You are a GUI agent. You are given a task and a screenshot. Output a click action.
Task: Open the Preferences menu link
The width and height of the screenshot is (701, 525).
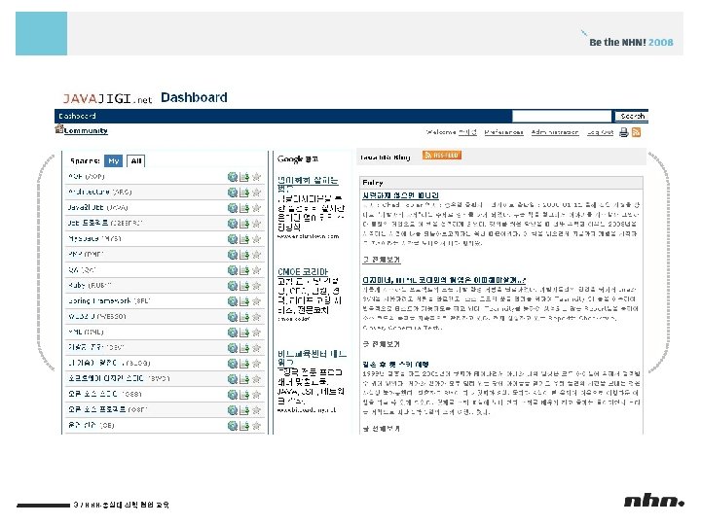pyautogui.click(x=504, y=132)
